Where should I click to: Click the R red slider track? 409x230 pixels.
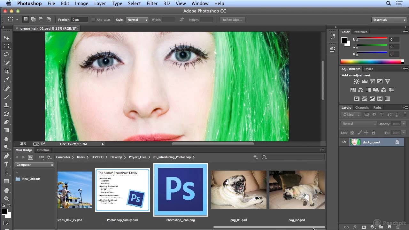point(372,38)
